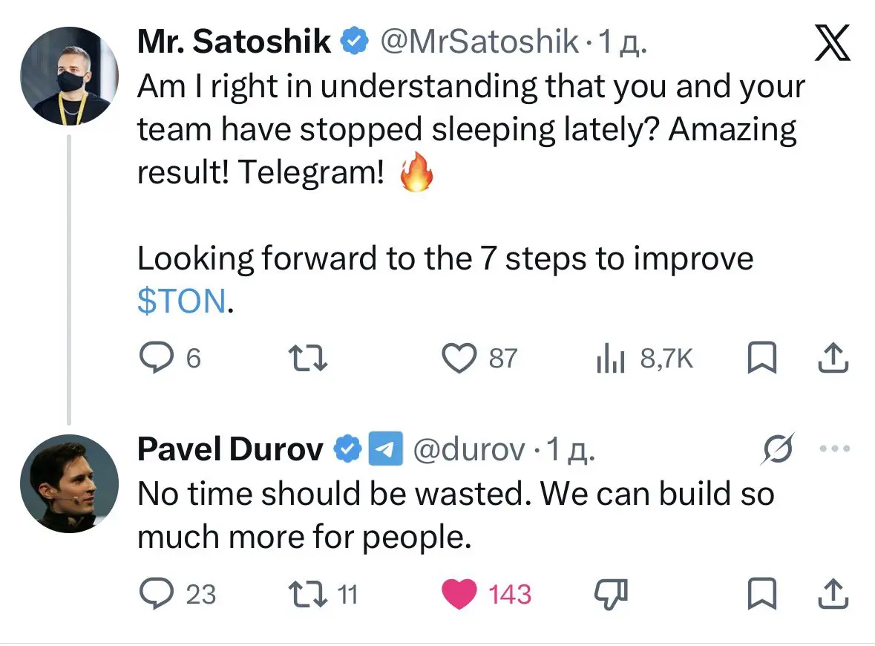This screenshot has height=646, width=875.
Task: Click the reply icon on Mr. Satoshik's tweet
Action: pyautogui.click(x=156, y=359)
